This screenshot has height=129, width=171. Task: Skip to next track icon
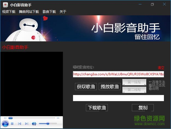[x=27, y=124]
